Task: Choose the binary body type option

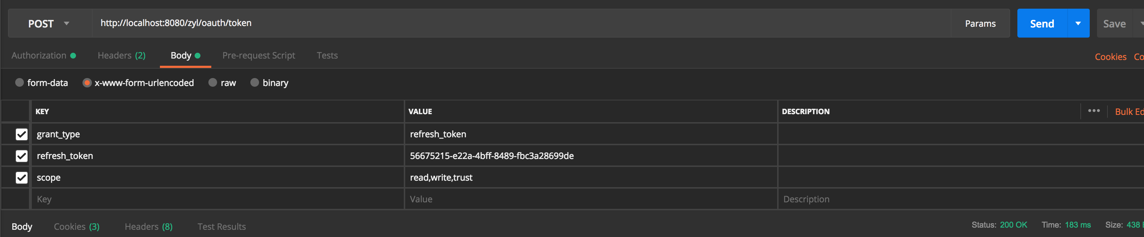Action: click(x=255, y=82)
